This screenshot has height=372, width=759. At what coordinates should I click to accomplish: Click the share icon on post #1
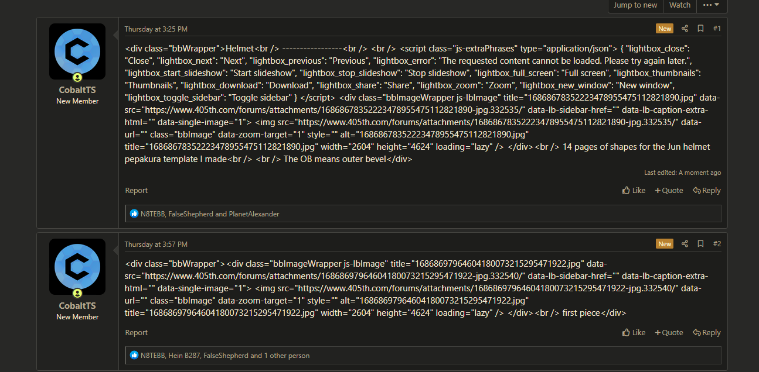click(x=685, y=29)
